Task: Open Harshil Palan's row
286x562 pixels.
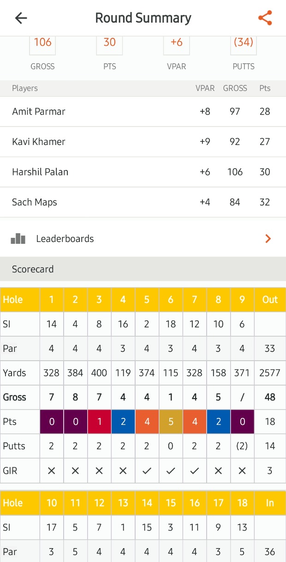Action: coord(40,172)
